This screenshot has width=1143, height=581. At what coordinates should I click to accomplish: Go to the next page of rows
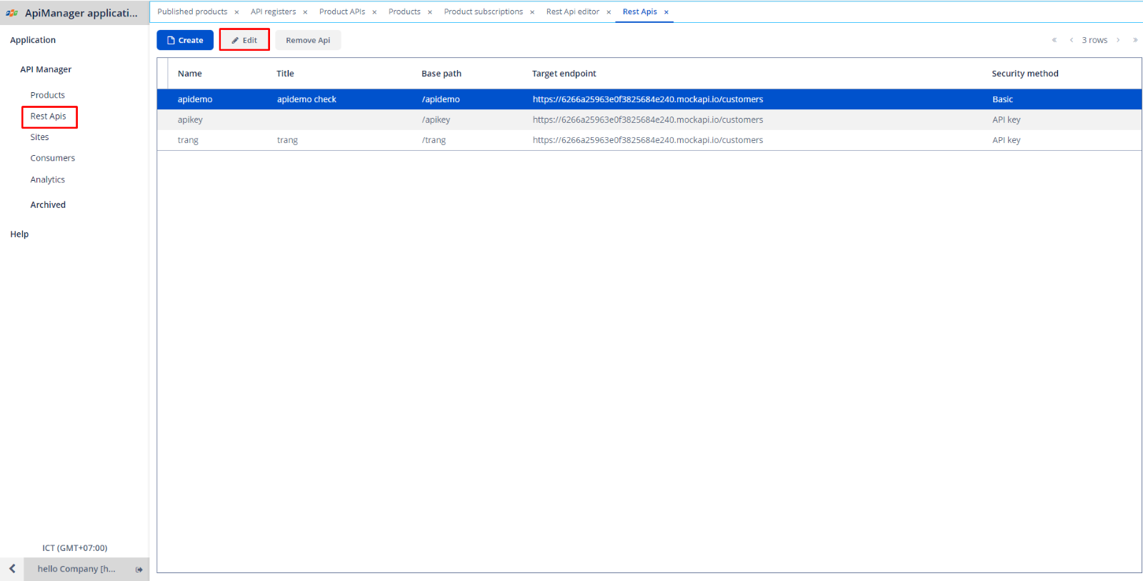(1118, 40)
